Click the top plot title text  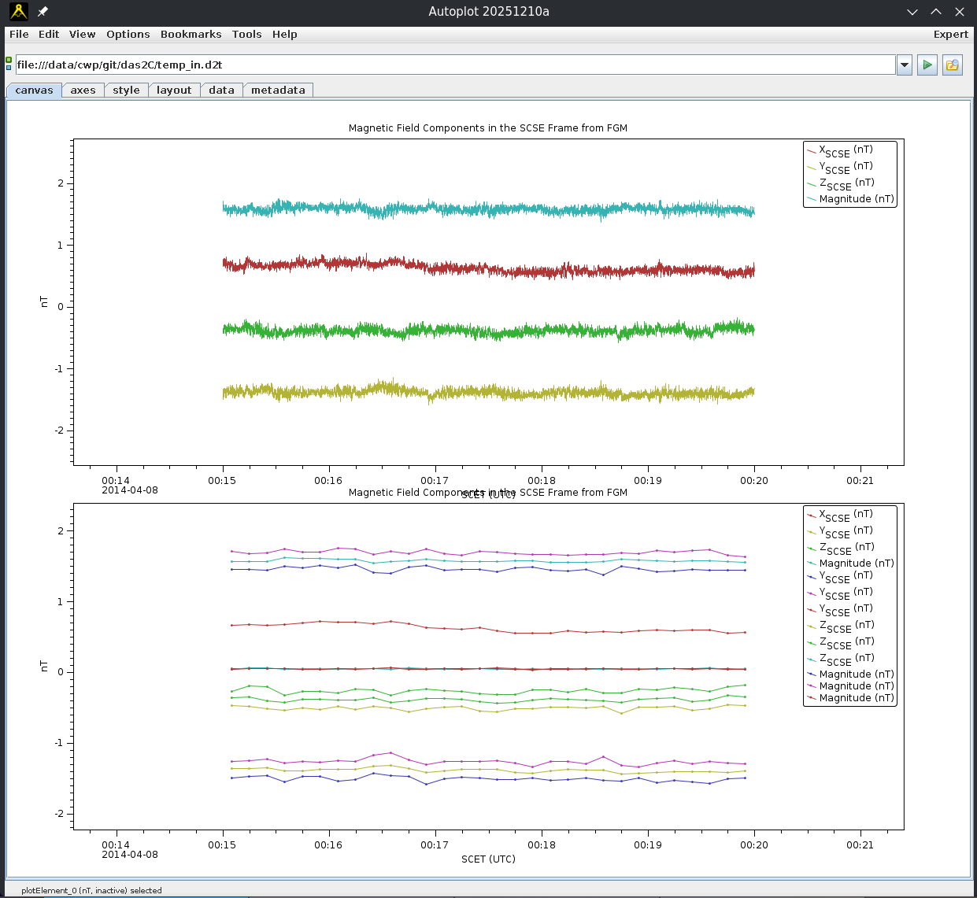[487, 128]
